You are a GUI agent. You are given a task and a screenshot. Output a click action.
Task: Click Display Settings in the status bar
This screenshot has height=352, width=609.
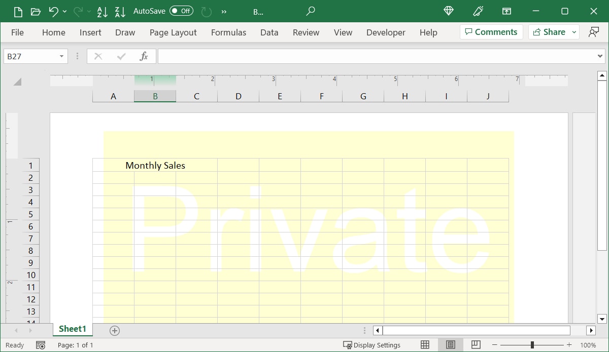point(372,345)
